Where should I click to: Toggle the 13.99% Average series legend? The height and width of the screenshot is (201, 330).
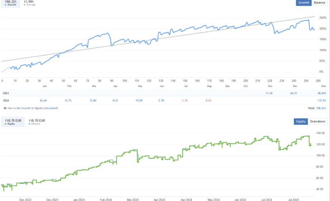[x=30, y=3]
